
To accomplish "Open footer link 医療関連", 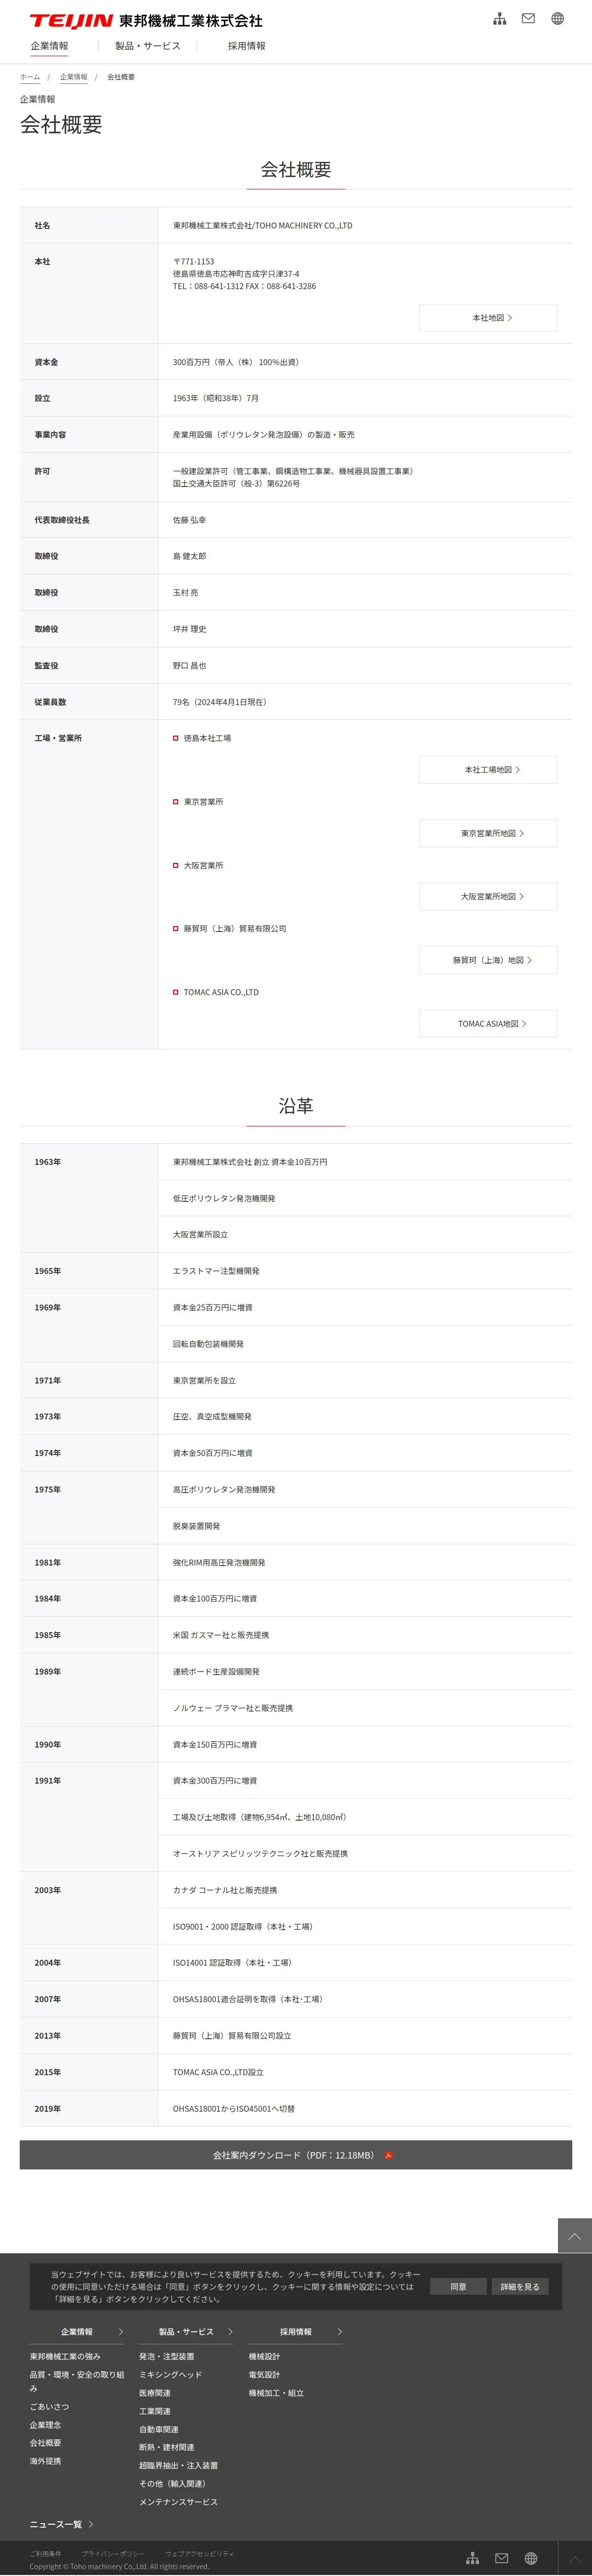I will pos(155,2393).
